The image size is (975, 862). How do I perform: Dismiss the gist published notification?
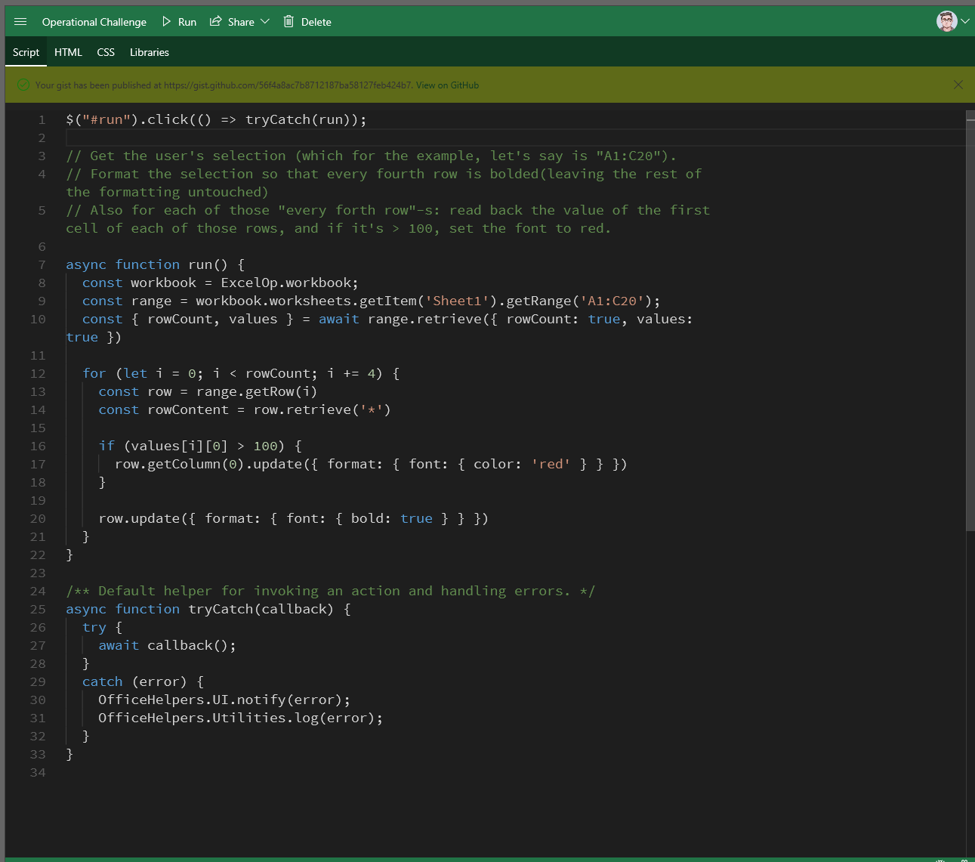tap(958, 85)
